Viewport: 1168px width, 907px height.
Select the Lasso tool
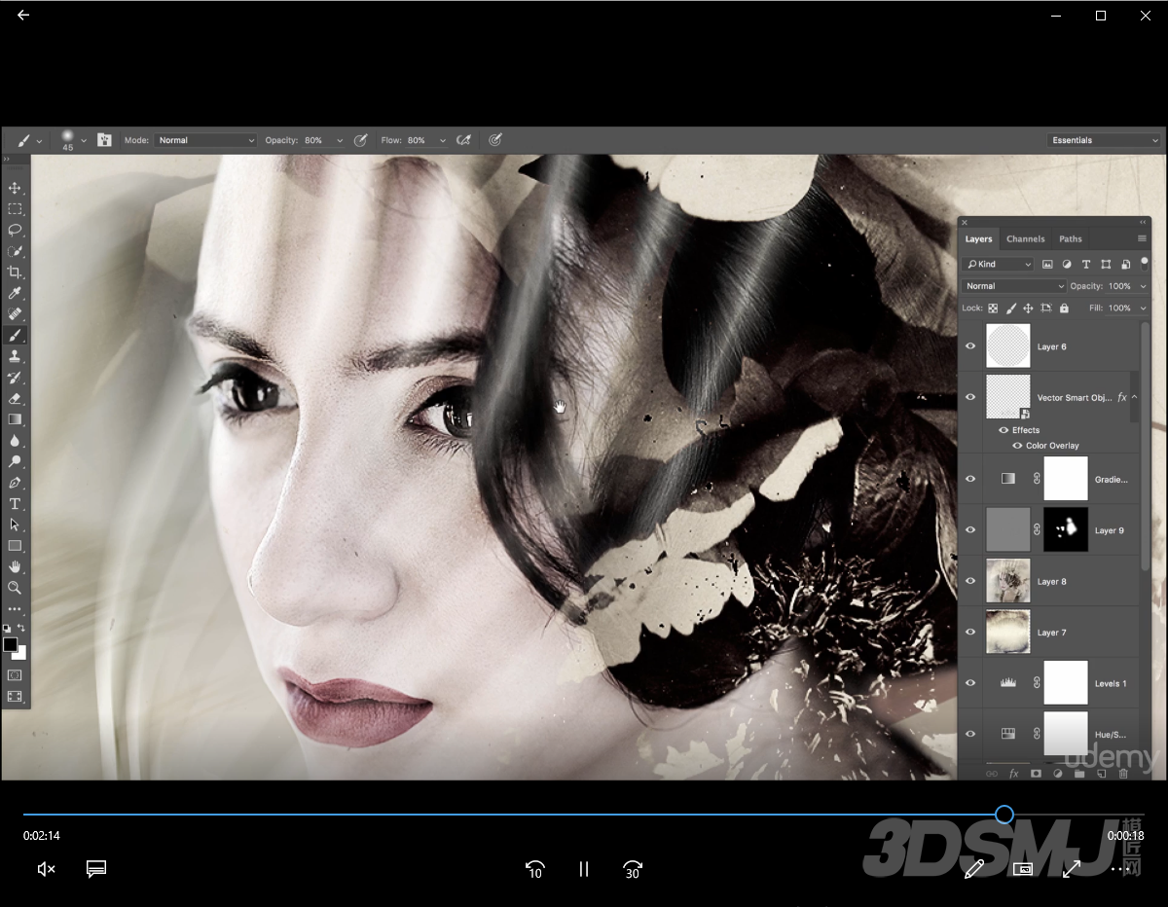15,231
